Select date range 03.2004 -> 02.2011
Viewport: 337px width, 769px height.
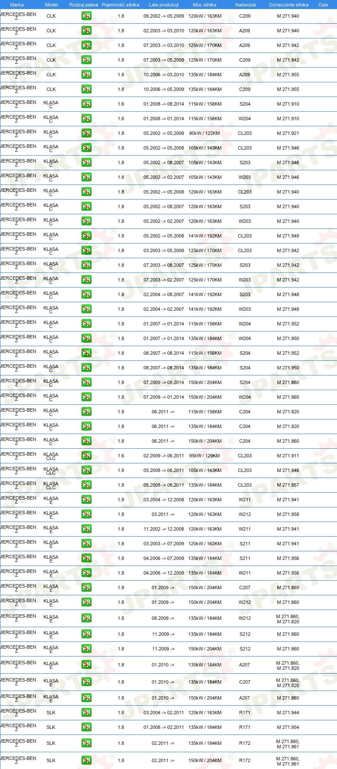(x=164, y=713)
